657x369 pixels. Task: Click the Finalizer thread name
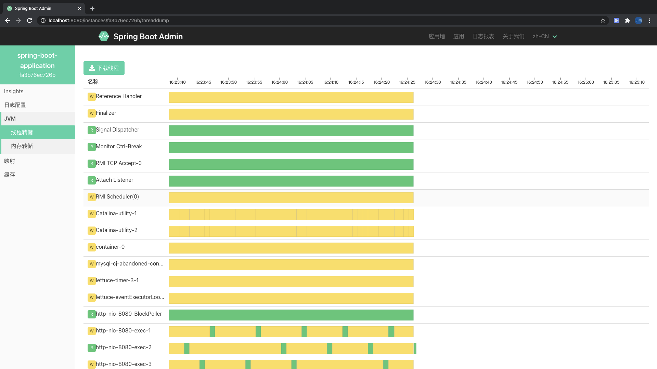pyautogui.click(x=106, y=113)
